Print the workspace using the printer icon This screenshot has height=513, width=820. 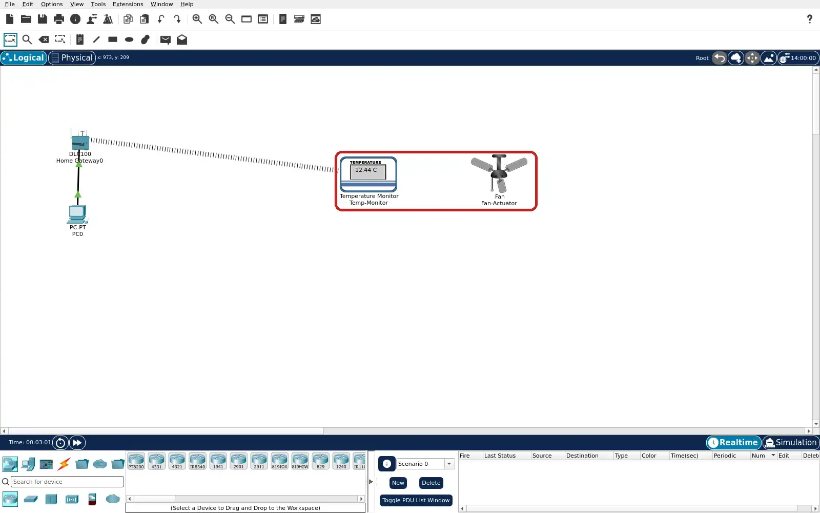59,19
